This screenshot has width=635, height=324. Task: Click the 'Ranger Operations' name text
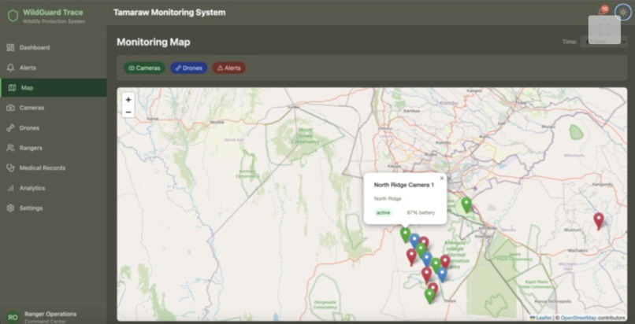(50, 314)
